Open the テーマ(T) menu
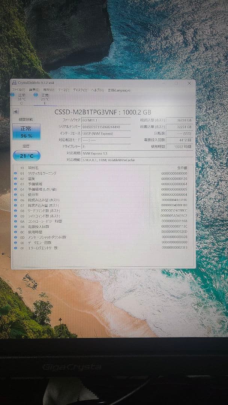The width and height of the screenshot is (228, 405). [x=64, y=90]
